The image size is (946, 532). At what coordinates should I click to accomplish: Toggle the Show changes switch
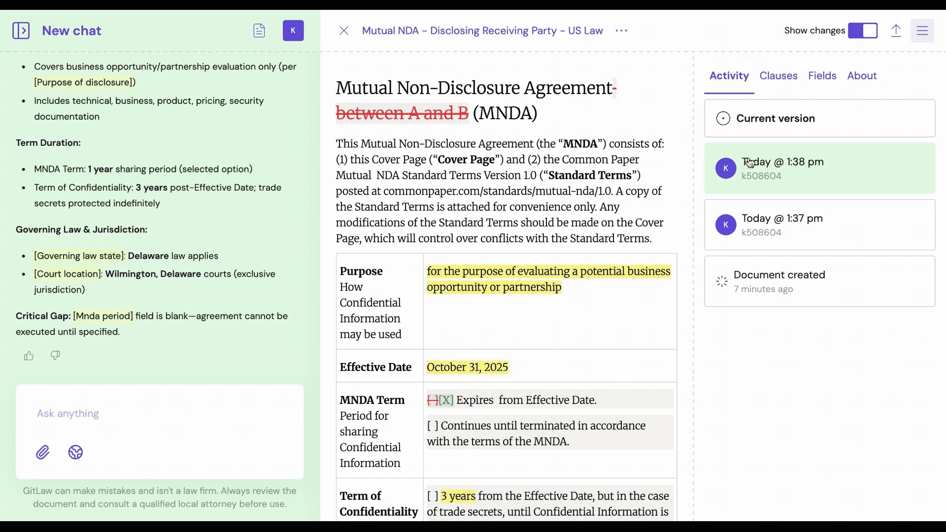(x=862, y=31)
